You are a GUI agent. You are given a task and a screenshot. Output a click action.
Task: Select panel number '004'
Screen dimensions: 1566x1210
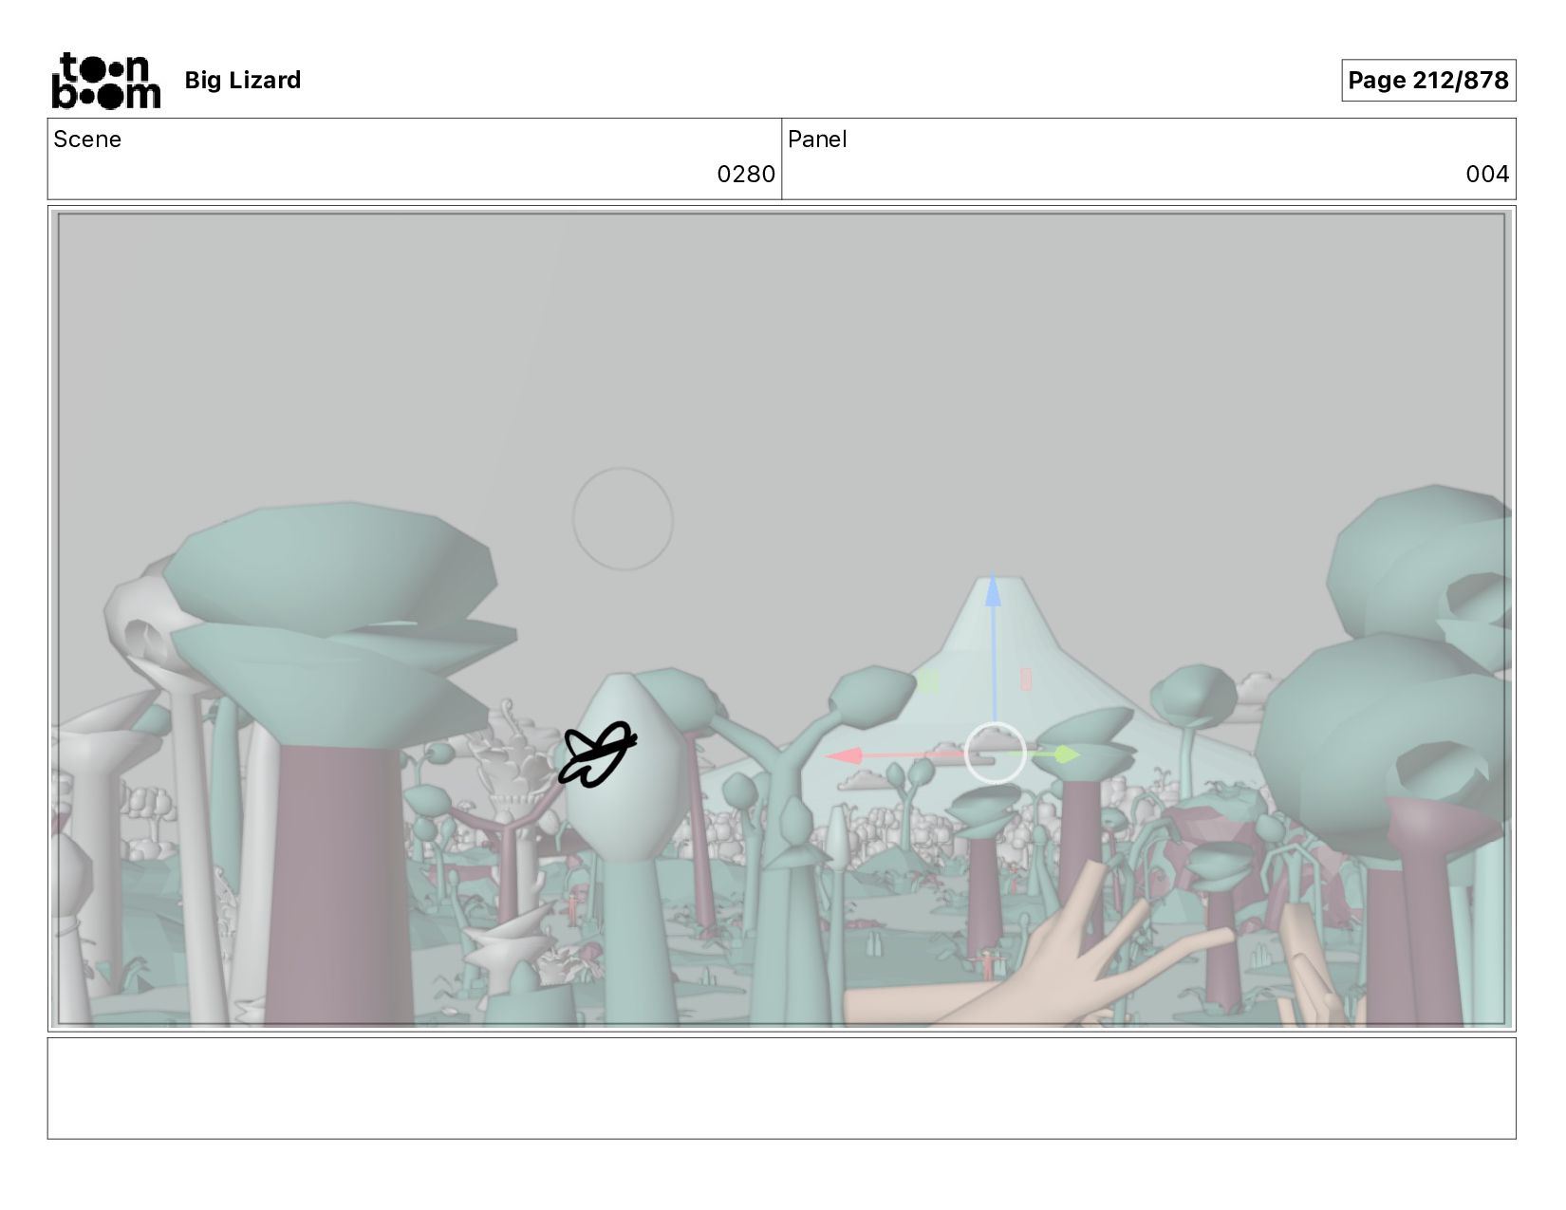pyautogui.click(x=1487, y=174)
